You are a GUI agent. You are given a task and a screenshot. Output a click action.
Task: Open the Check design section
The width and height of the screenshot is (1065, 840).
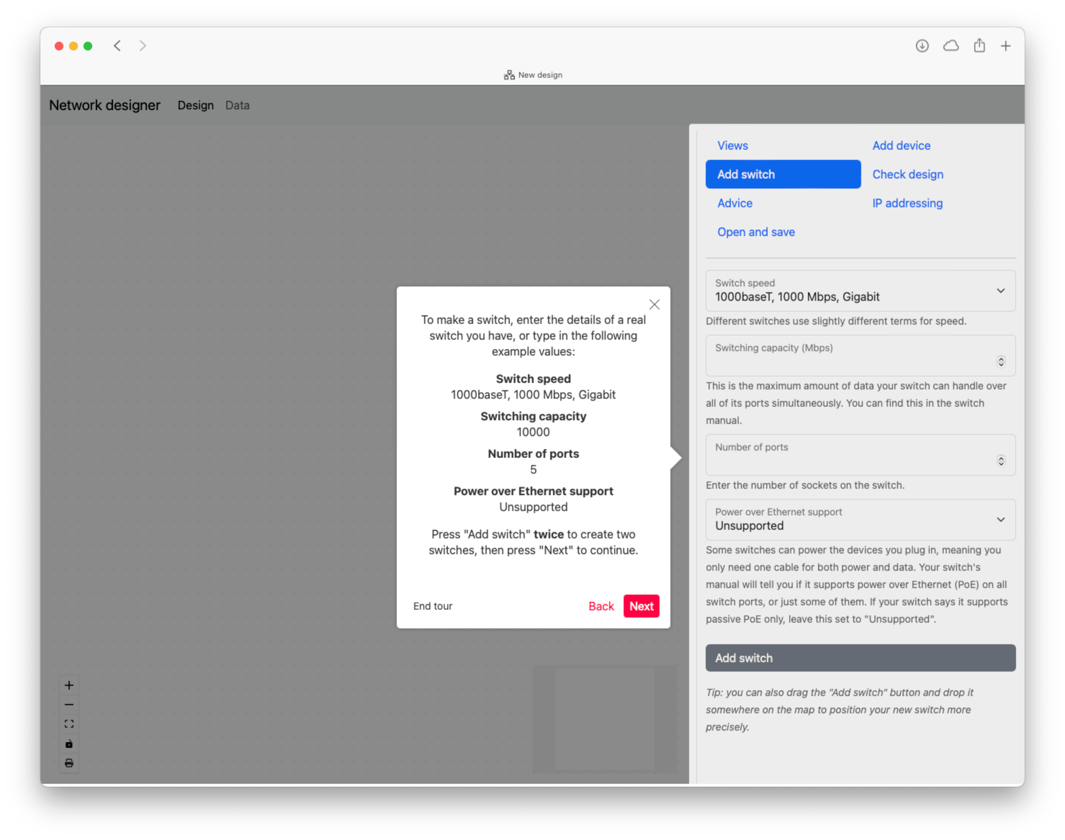coord(908,174)
